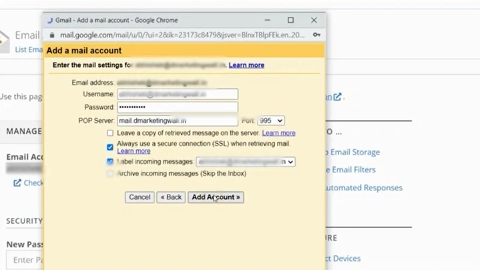The height and width of the screenshot is (270, 480).
Task: Open Email Filters link in background page
Action: [350, 170]
